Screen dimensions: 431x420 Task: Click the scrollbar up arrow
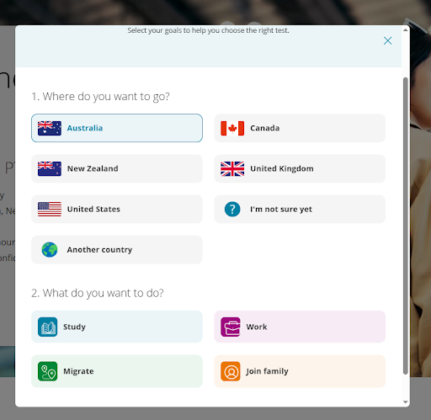(x=405, y=29)
